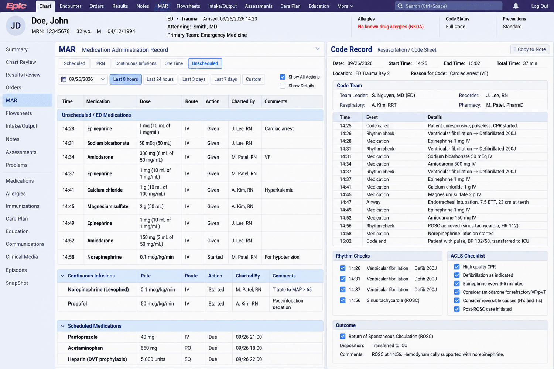The image size is (554, 369).
Task: Collapse the Continuous Infusions section
Action: [62, 276]
